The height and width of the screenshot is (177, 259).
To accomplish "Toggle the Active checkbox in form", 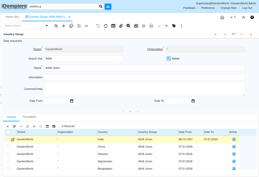I will [169, 58].
